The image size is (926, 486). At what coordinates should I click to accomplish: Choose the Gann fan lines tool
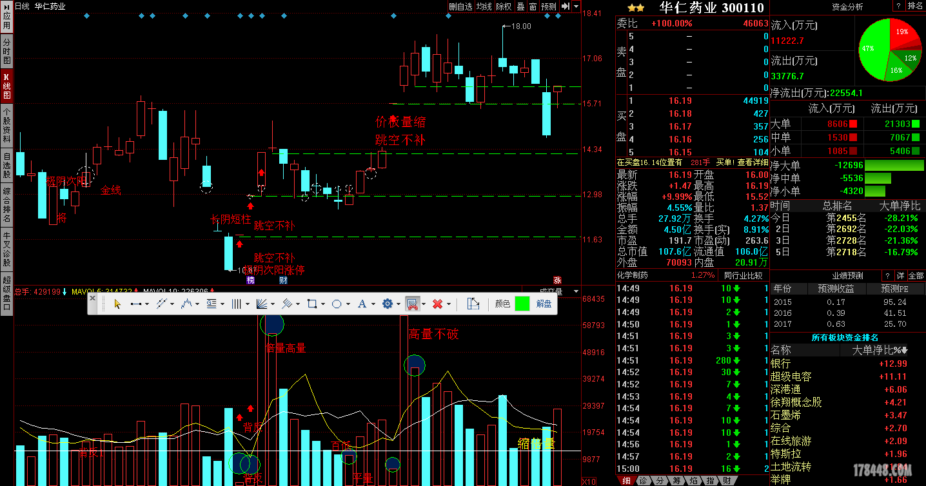pyautogui.click(x=262, y=304)
